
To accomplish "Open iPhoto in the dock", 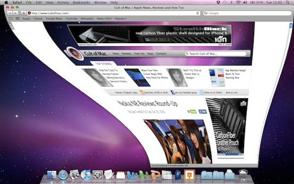I will point(74,175).
